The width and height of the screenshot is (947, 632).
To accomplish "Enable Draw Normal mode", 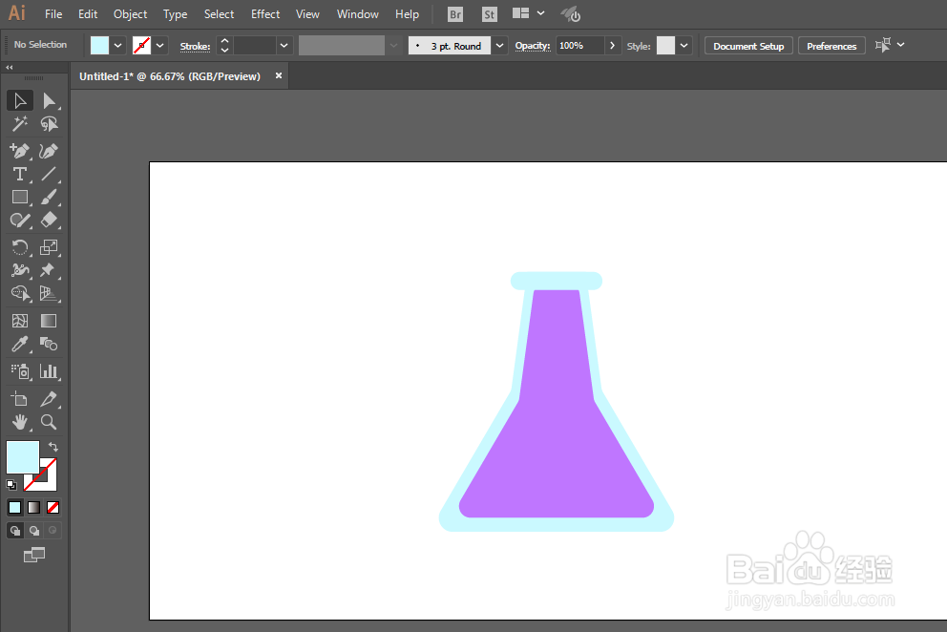I will (x=15, y=531).
